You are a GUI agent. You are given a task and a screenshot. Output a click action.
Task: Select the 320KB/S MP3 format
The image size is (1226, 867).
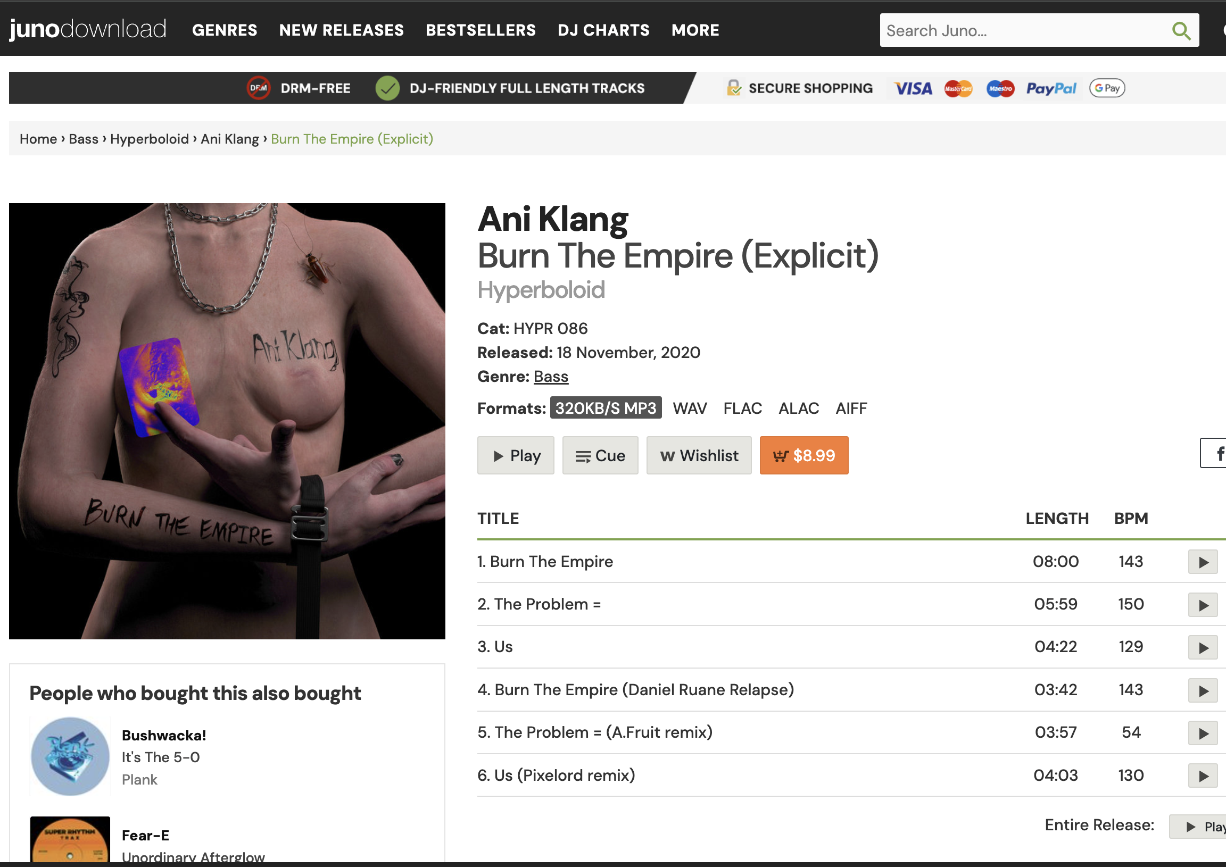tap(606, 408)
